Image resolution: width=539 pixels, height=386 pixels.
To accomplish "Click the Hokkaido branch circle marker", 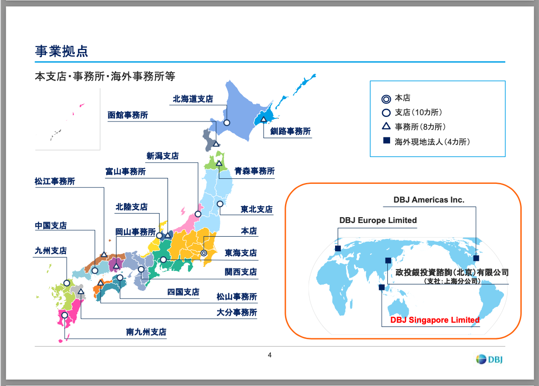I will (227, 123).
